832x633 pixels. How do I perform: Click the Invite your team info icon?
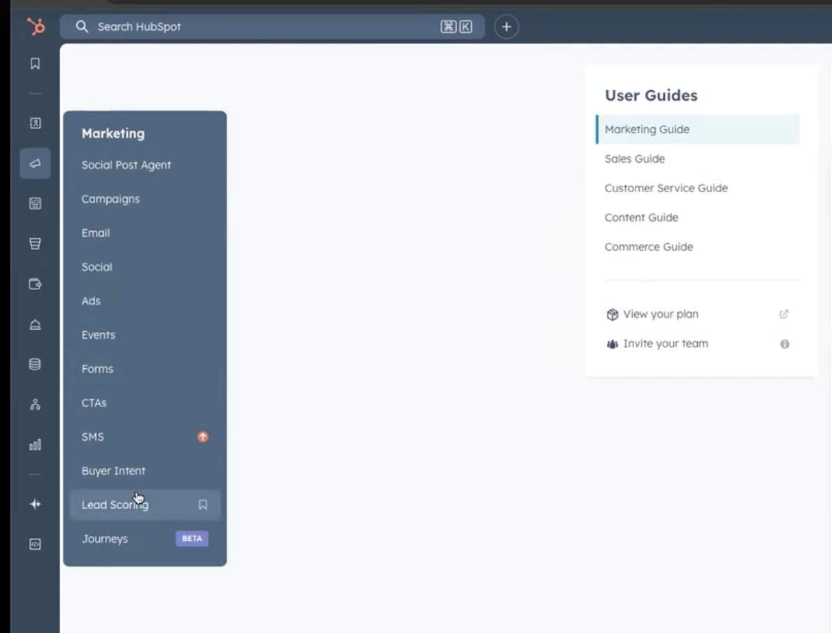coord(784,344)
